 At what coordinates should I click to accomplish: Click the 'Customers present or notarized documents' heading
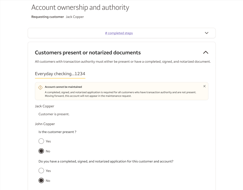[x=88, y=53]
